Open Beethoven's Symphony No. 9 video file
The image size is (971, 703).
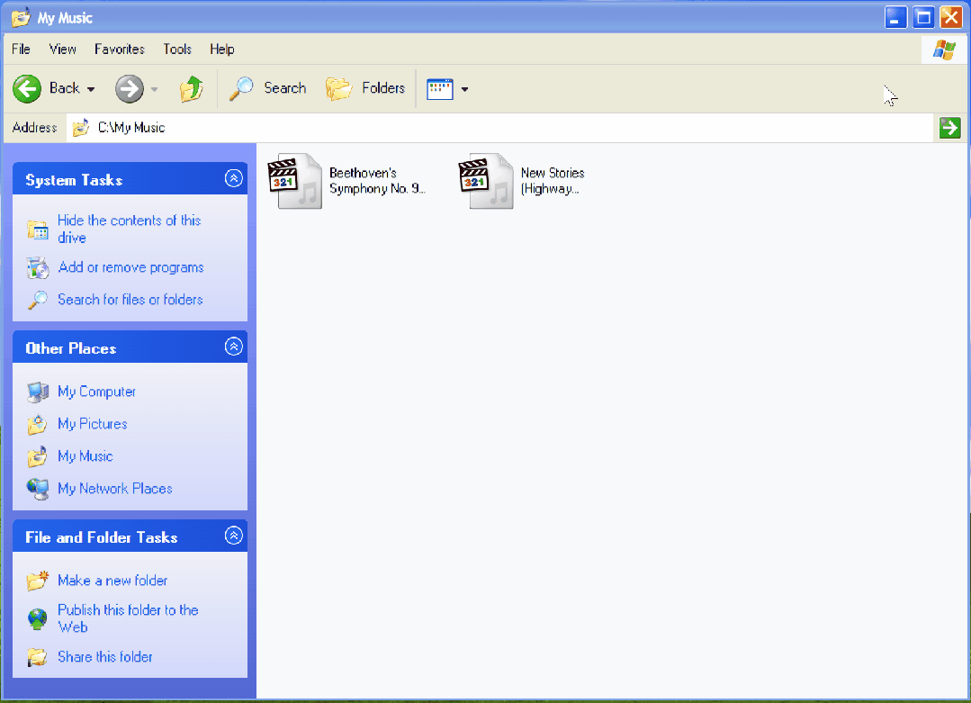[298, 180]
